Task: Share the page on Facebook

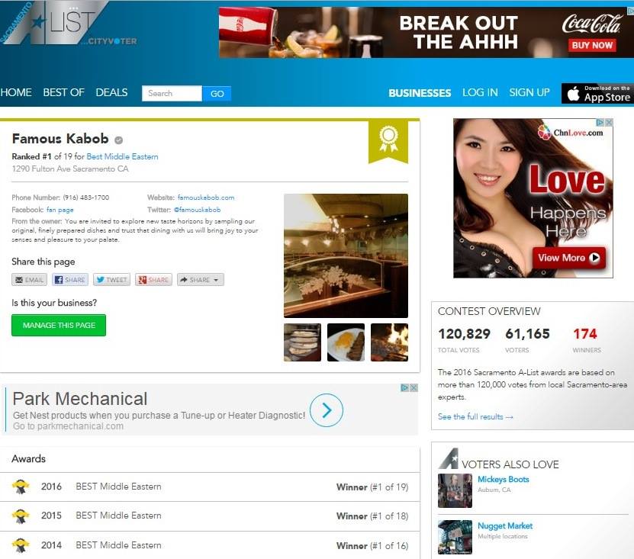Action: [70, 280]
